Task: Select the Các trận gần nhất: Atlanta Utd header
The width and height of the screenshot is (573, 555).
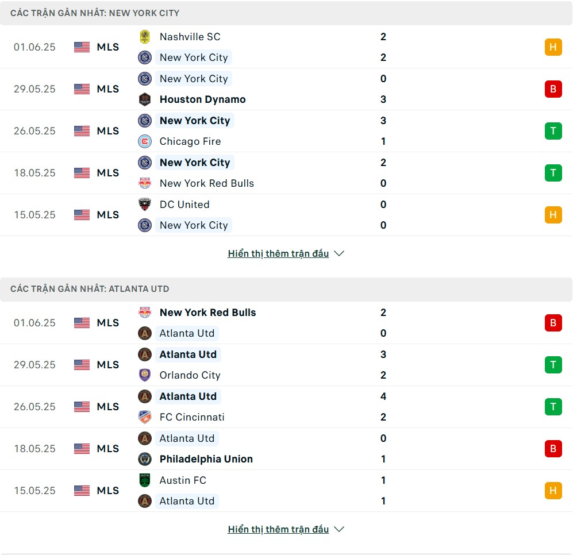Action: click(x=286, y=289)
